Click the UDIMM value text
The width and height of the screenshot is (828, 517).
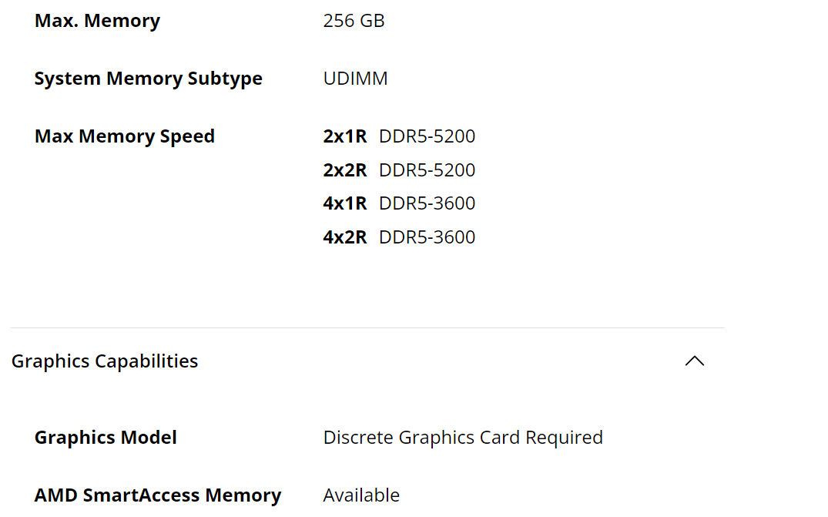(x=355, y=78)
